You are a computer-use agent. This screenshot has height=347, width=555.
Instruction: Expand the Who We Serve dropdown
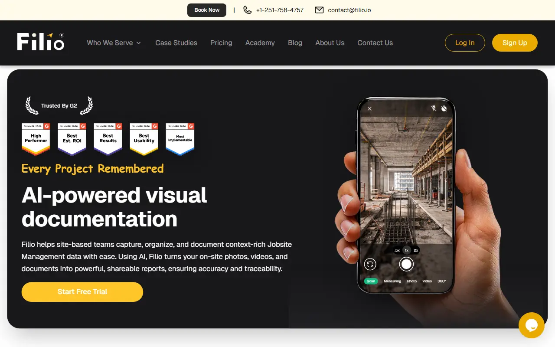tap(114, 43)
